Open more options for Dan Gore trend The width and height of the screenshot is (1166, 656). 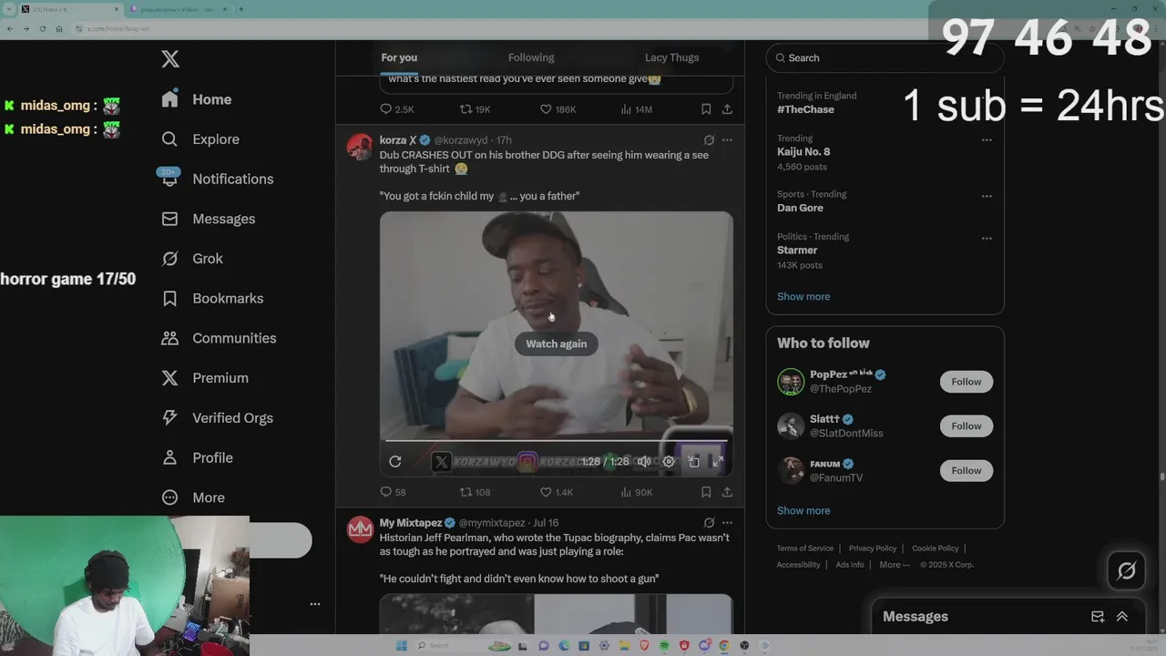(x=987, y=196)
